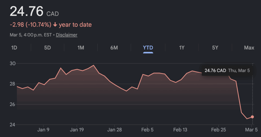The image size is (261, 137).
Task: Select the 5Y time range tab
Action: pos(215,48)
